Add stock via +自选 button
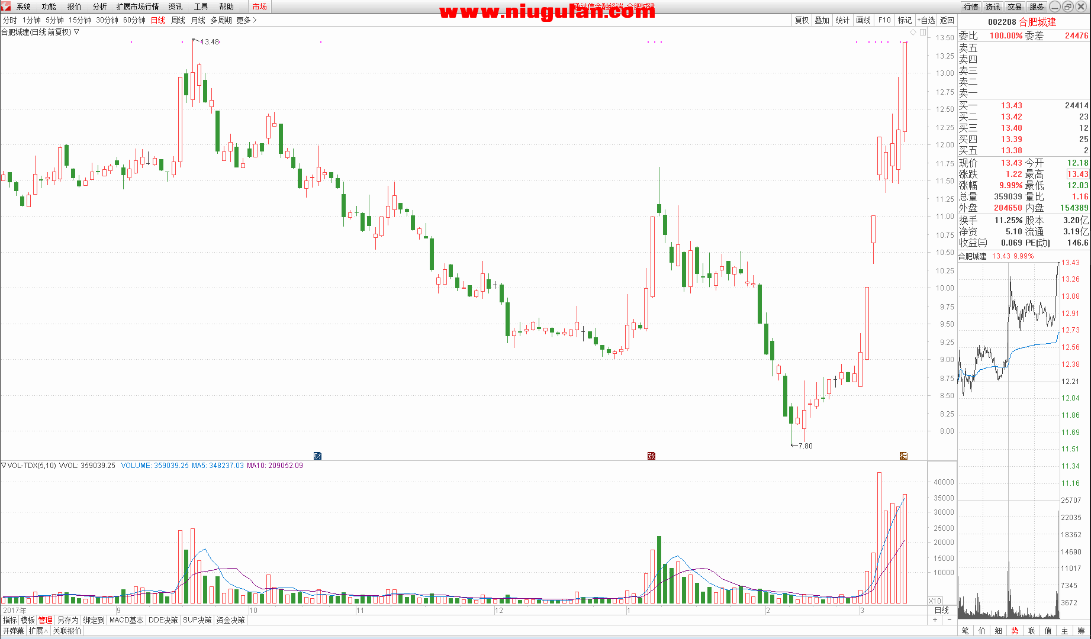The height and width of the screenshot is (639, 1091). click(926, 20)
